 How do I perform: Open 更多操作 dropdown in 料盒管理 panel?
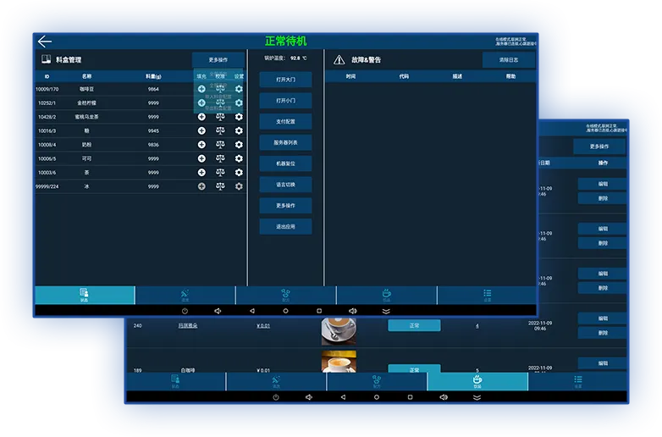[218, 60]
